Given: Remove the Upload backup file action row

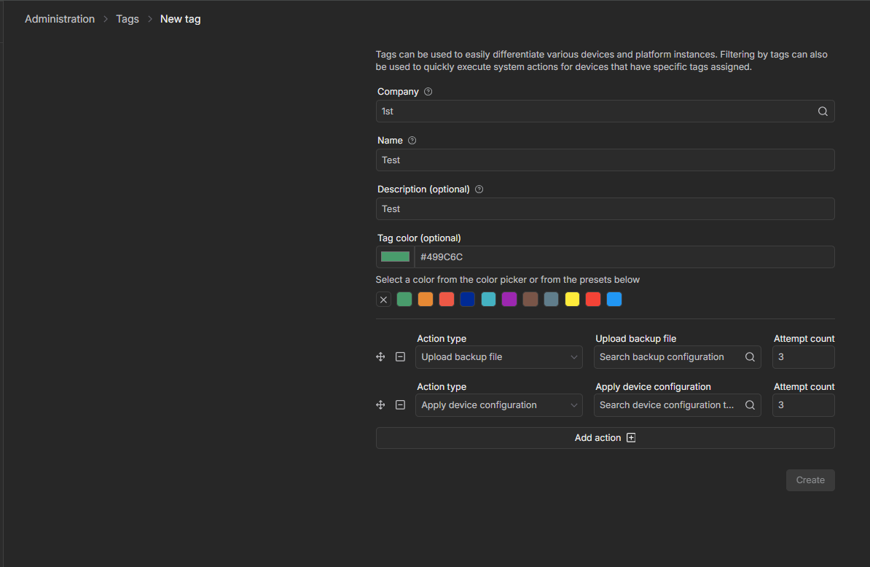Looking at the screenshot, I should [x=400, y=357].
